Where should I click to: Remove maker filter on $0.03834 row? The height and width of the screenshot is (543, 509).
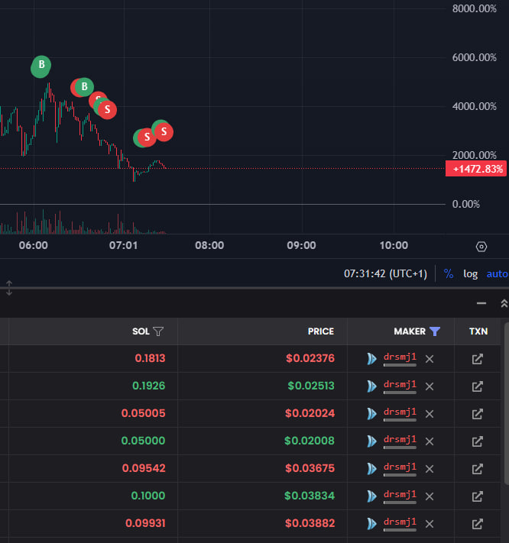[x=430, y=496]
